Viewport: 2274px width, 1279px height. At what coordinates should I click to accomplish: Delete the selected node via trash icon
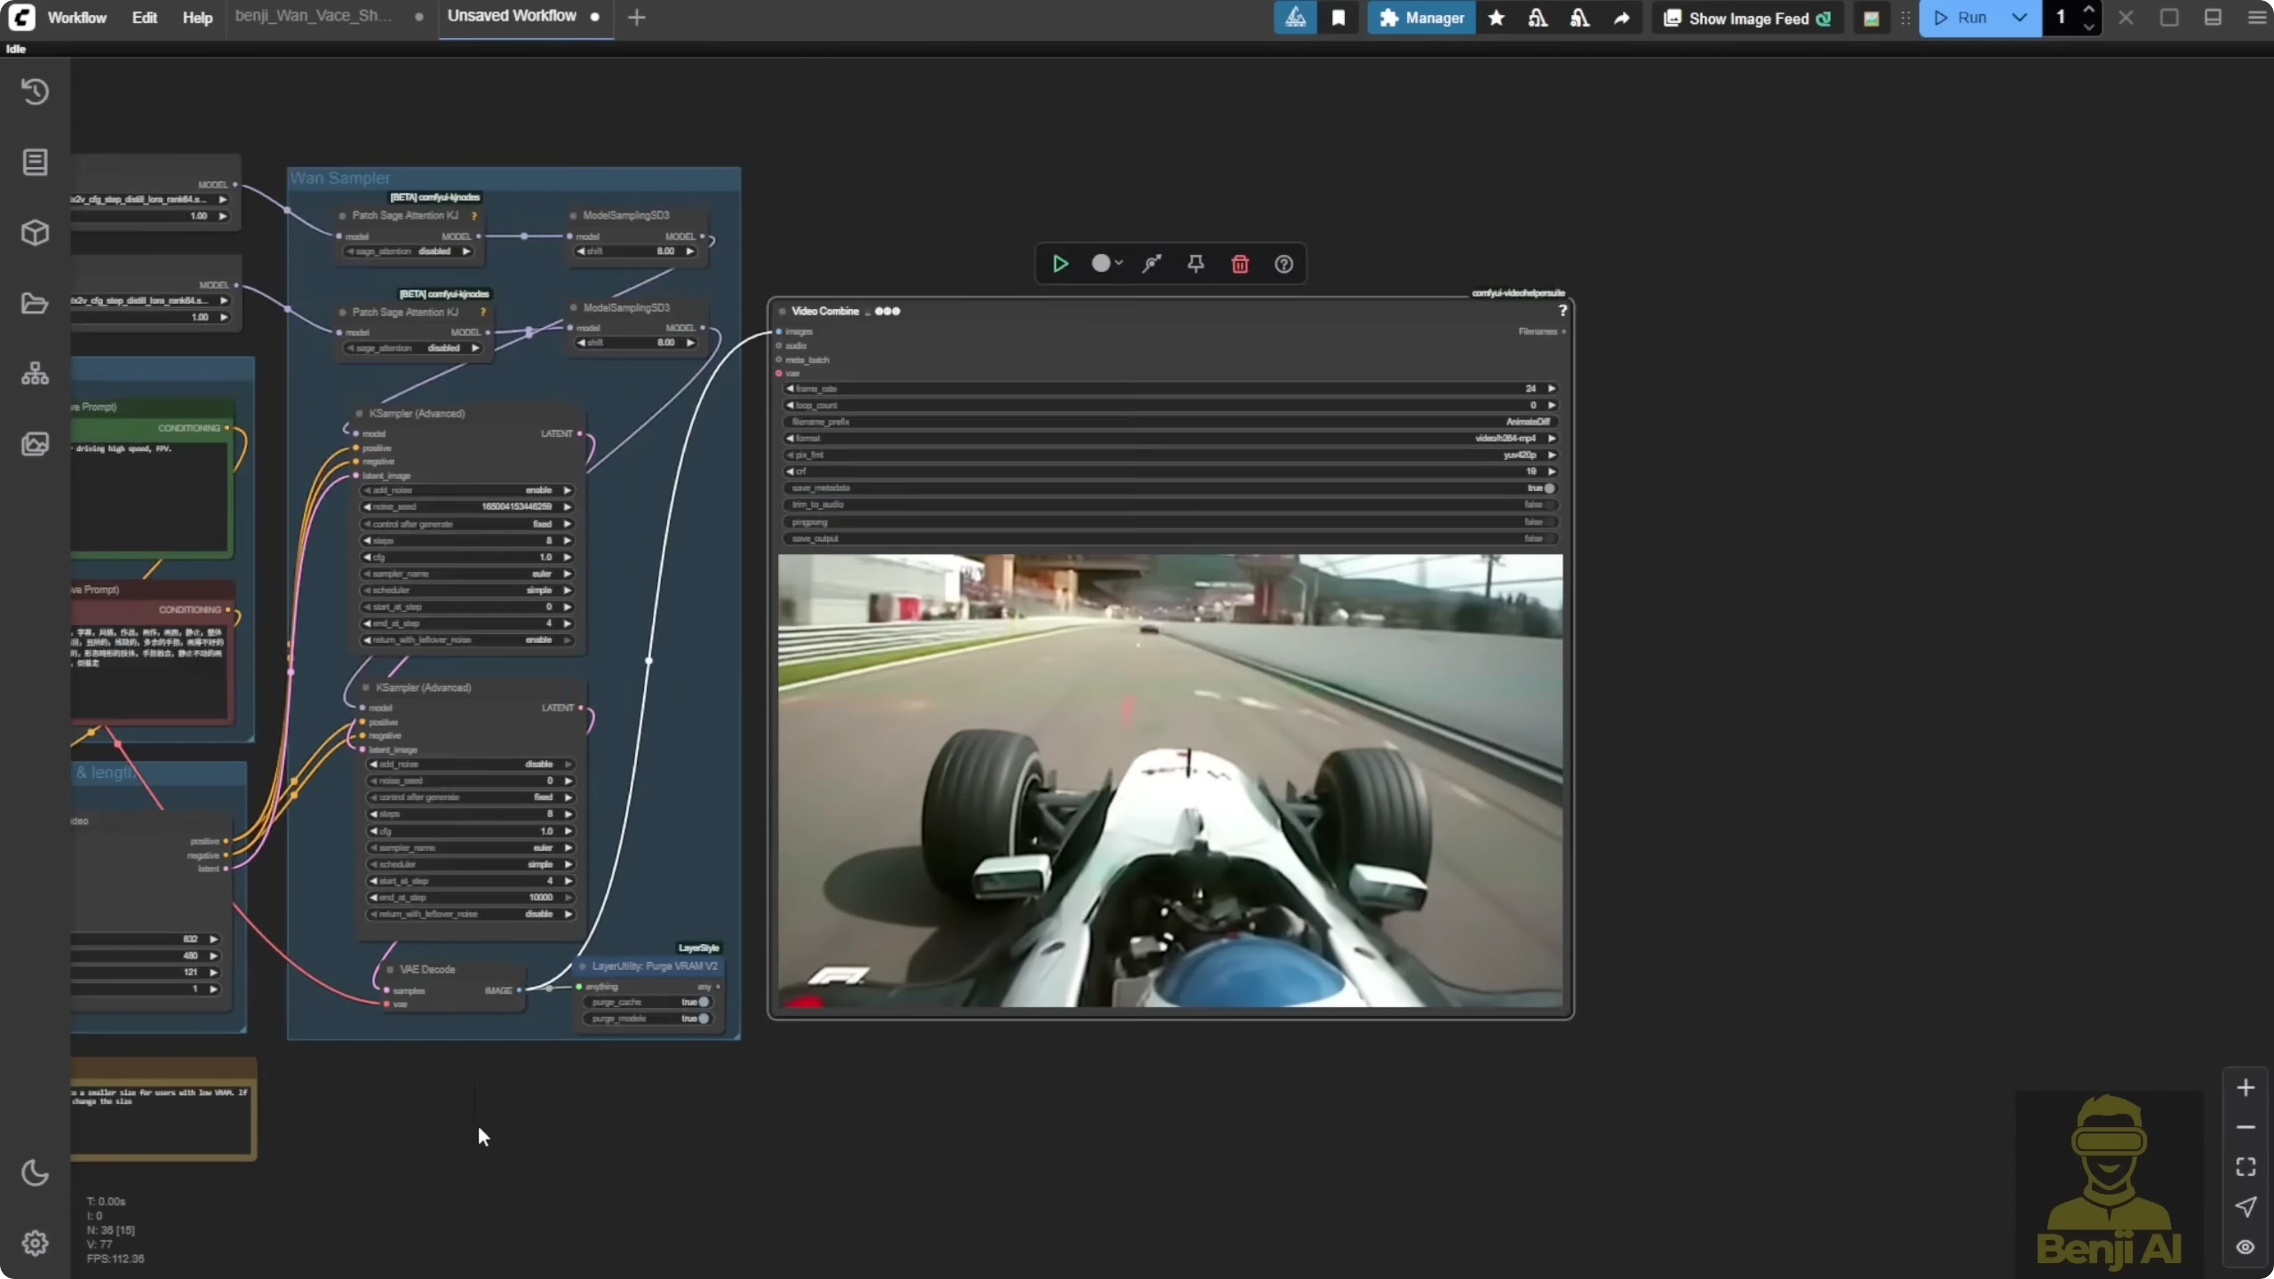tap(1240, 263)
